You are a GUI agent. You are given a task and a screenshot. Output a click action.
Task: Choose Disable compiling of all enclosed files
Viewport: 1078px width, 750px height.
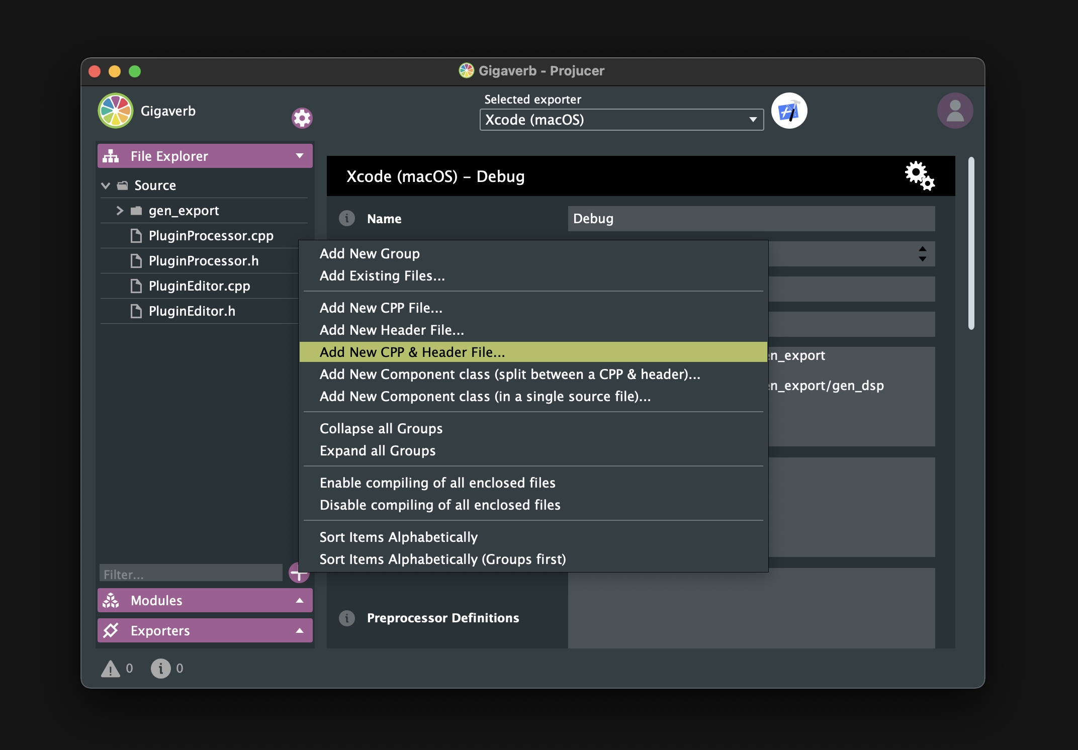pos(533,505)
